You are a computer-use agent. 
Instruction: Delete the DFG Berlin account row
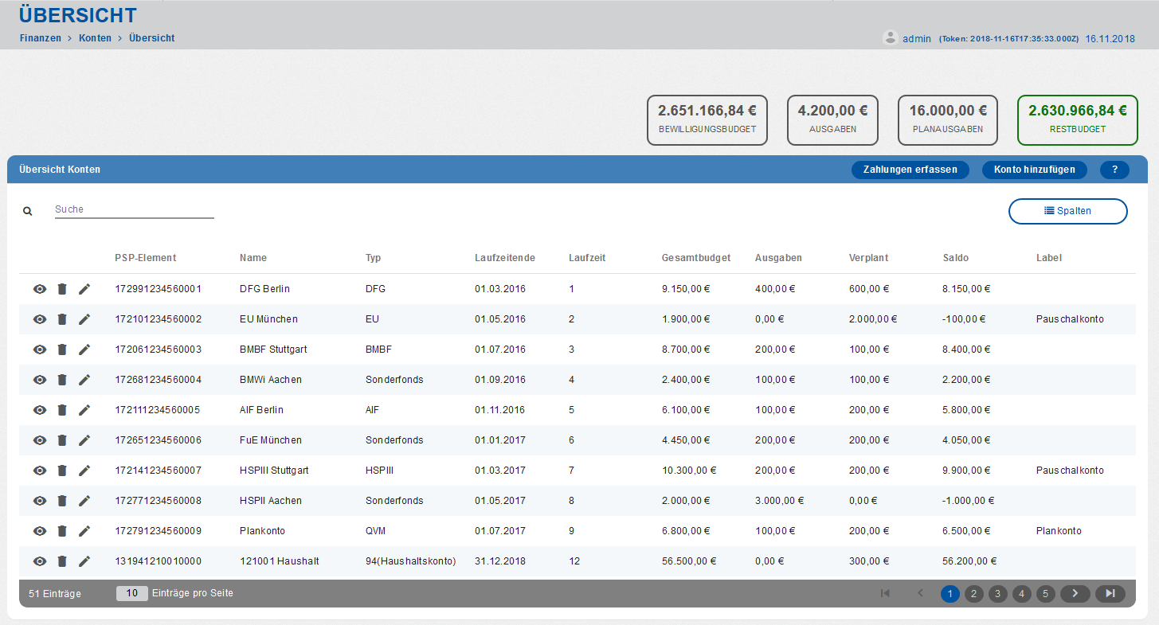[x=62, y=289]
